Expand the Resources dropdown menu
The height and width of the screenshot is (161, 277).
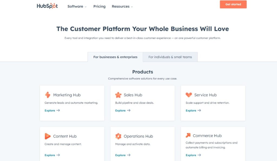point(122,6)
